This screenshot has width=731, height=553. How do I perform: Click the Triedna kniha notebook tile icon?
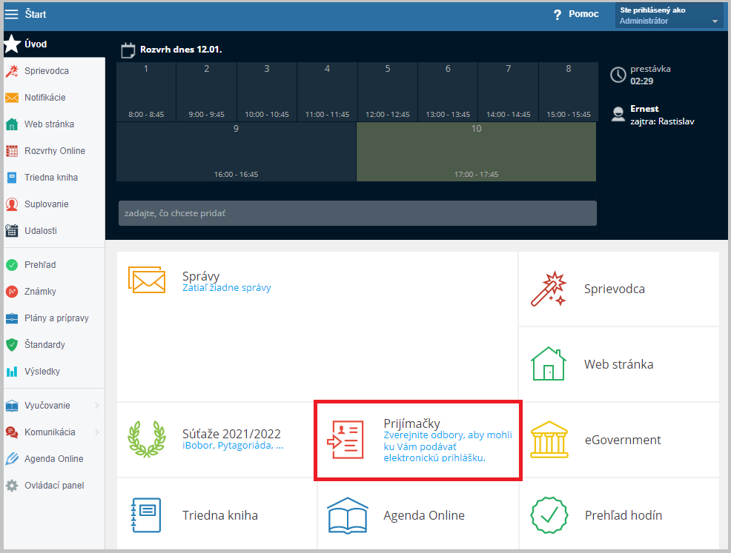point(146,515)
